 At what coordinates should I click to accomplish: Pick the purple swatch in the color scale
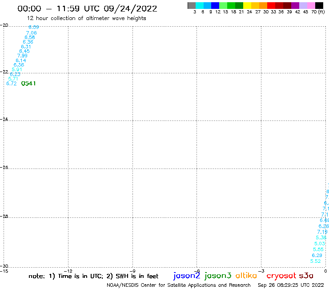pos(295,5)
